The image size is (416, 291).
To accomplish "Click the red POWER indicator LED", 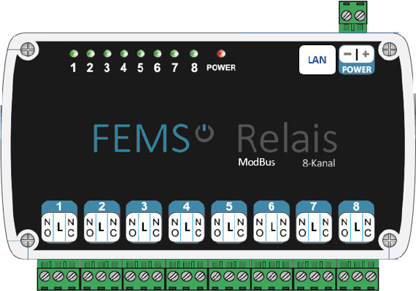I will [x=221, y=54].
